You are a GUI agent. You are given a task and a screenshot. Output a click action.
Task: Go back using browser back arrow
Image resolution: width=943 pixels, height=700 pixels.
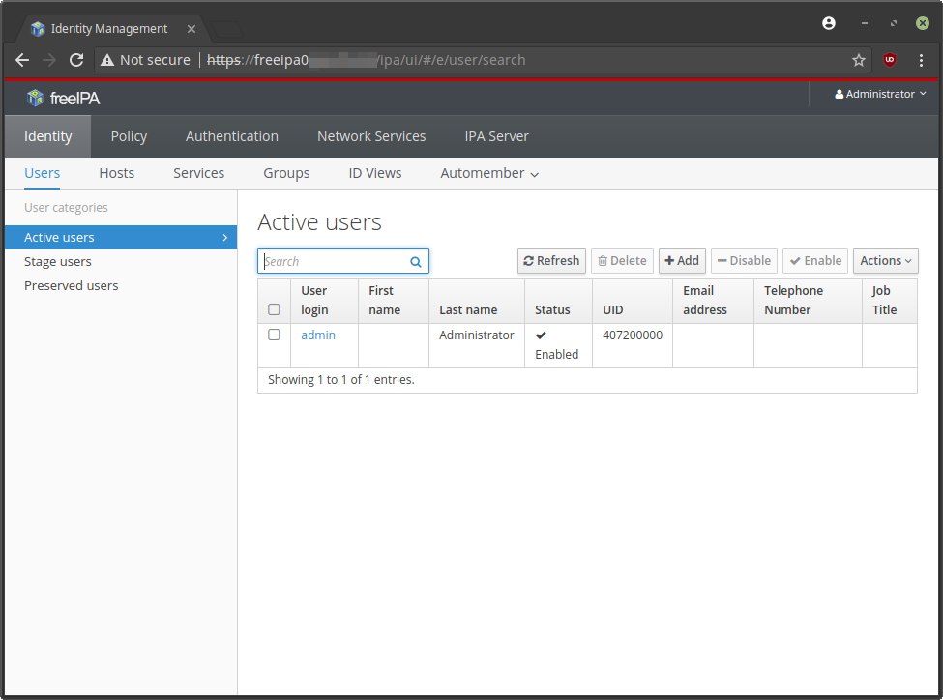[x=22, y=60]
